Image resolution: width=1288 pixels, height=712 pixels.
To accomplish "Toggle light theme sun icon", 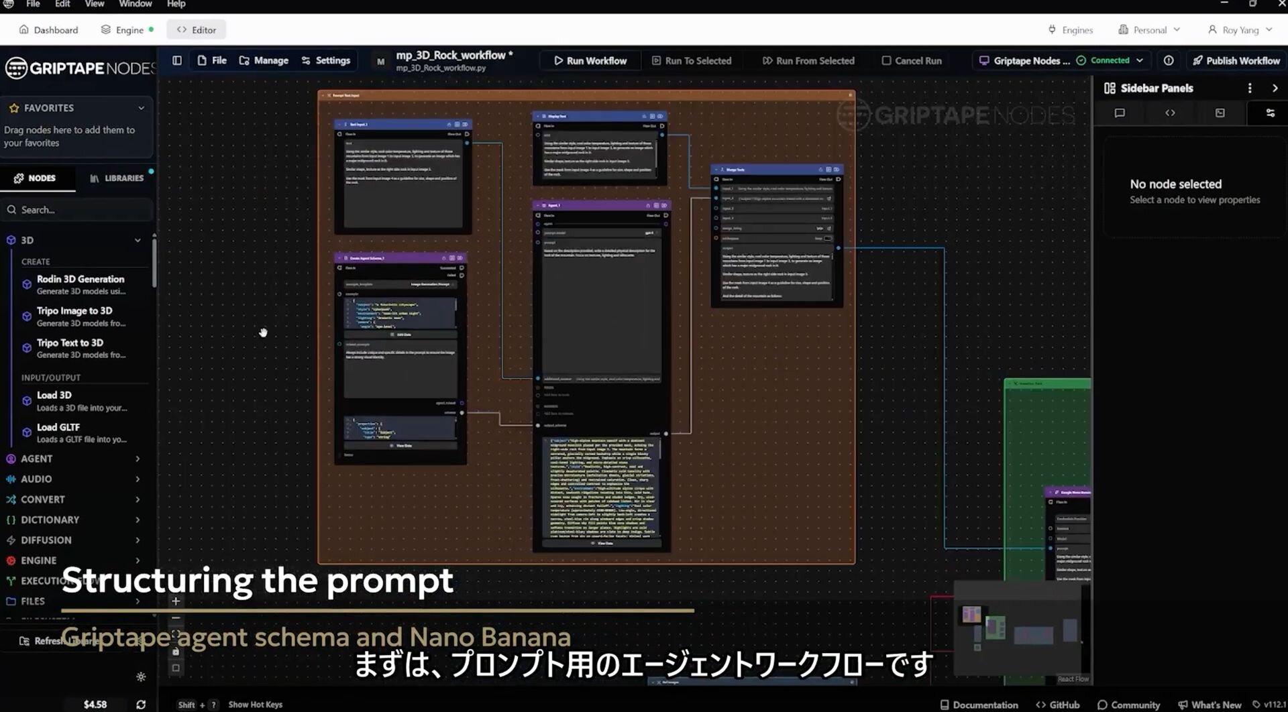I will pos(141,677).
